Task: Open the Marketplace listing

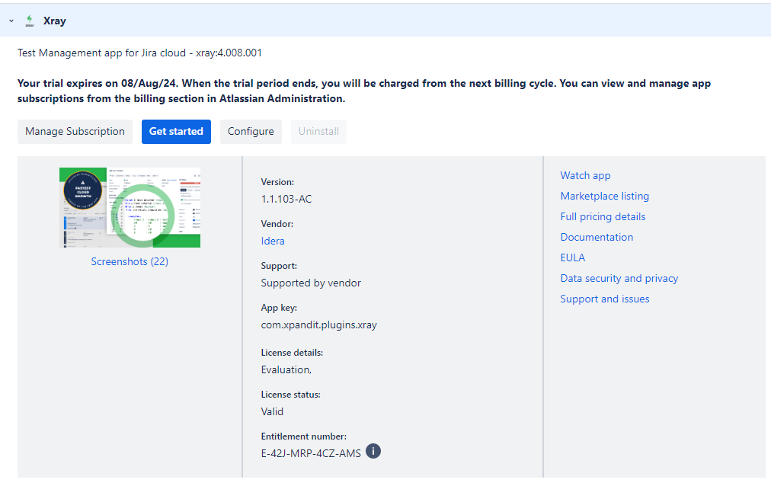Action: (x=604, y=196)
